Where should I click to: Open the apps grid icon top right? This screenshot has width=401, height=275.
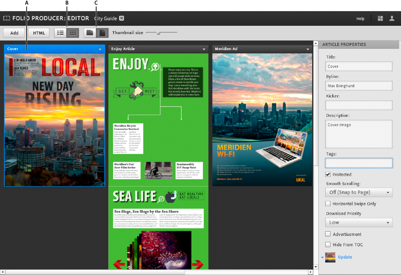[x=380, y=19]
